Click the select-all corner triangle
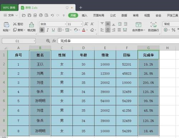This screenshot has width=179, height=138. [5, 48]
